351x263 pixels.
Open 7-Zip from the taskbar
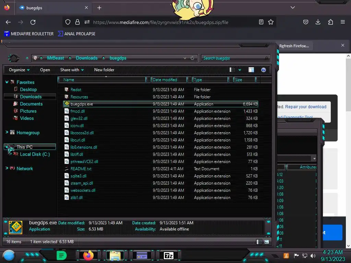[x=169, y=255]
